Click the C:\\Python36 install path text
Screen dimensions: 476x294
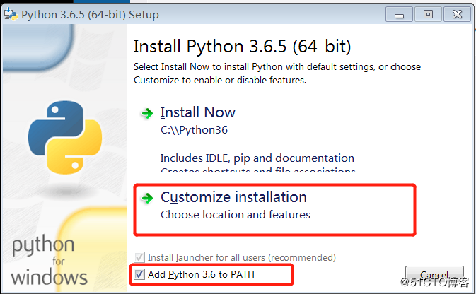click(194, 130)
